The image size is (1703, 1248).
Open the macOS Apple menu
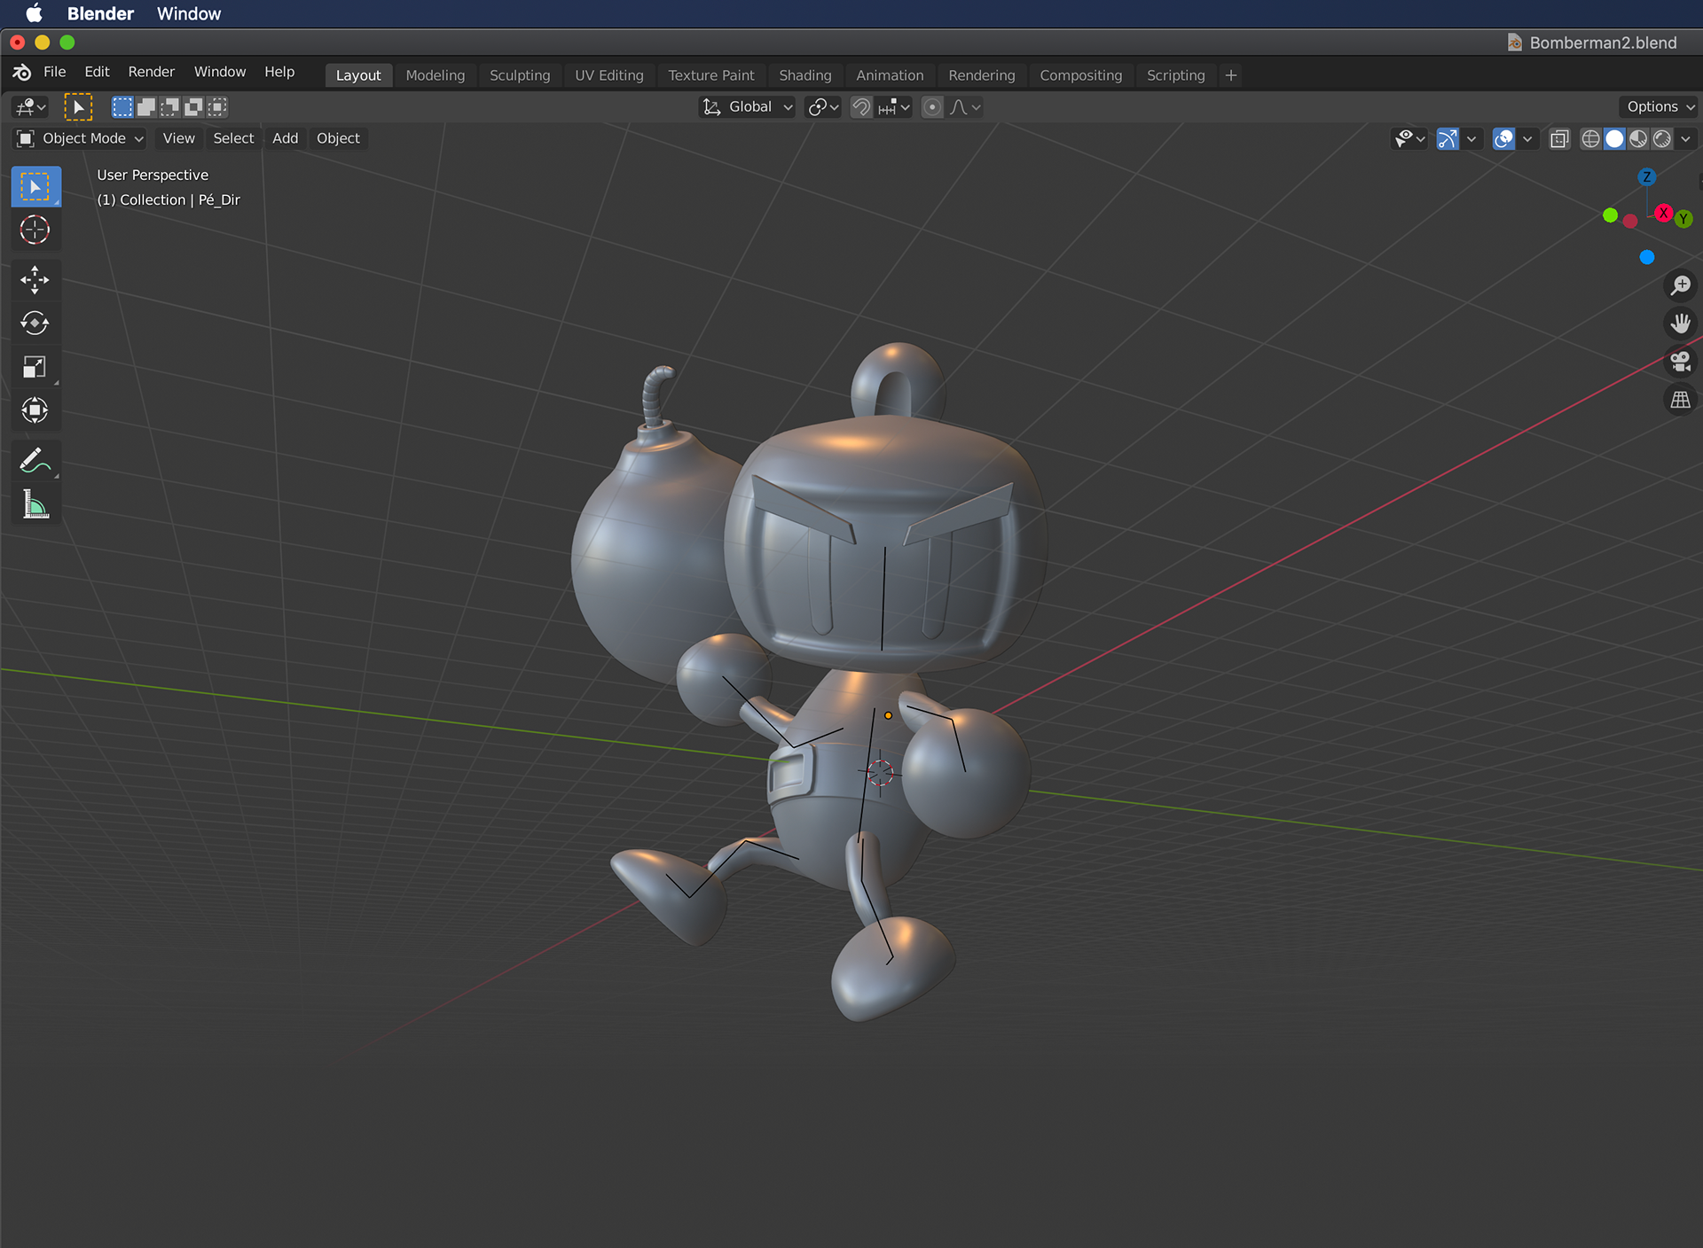(x=34, y=13)
